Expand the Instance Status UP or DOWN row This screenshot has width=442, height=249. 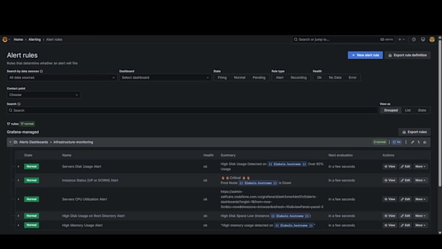[x=19, y=180]
